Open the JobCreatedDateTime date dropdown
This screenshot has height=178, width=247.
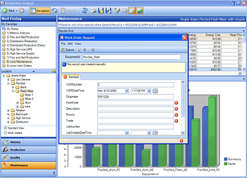click(126, 133)
